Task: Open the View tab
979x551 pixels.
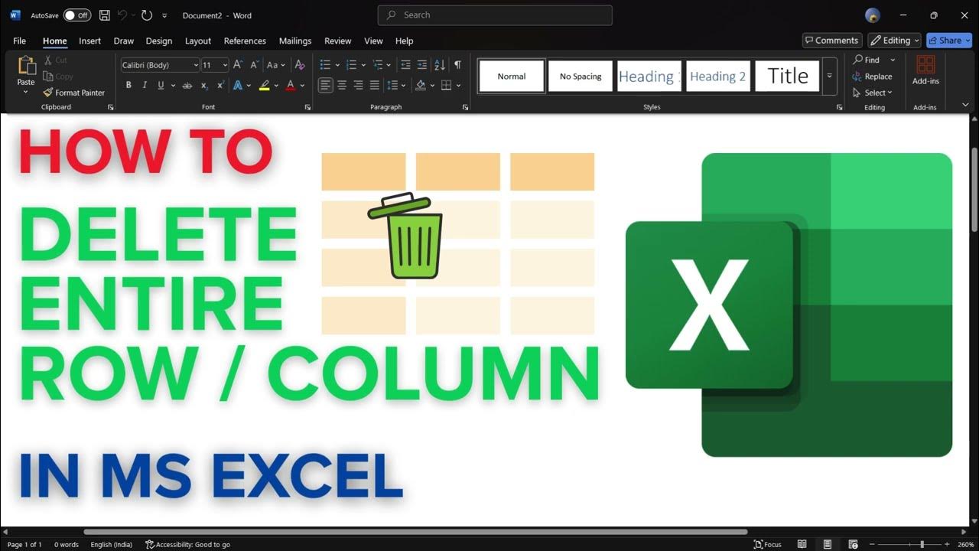Action: (x=373, y=41)
